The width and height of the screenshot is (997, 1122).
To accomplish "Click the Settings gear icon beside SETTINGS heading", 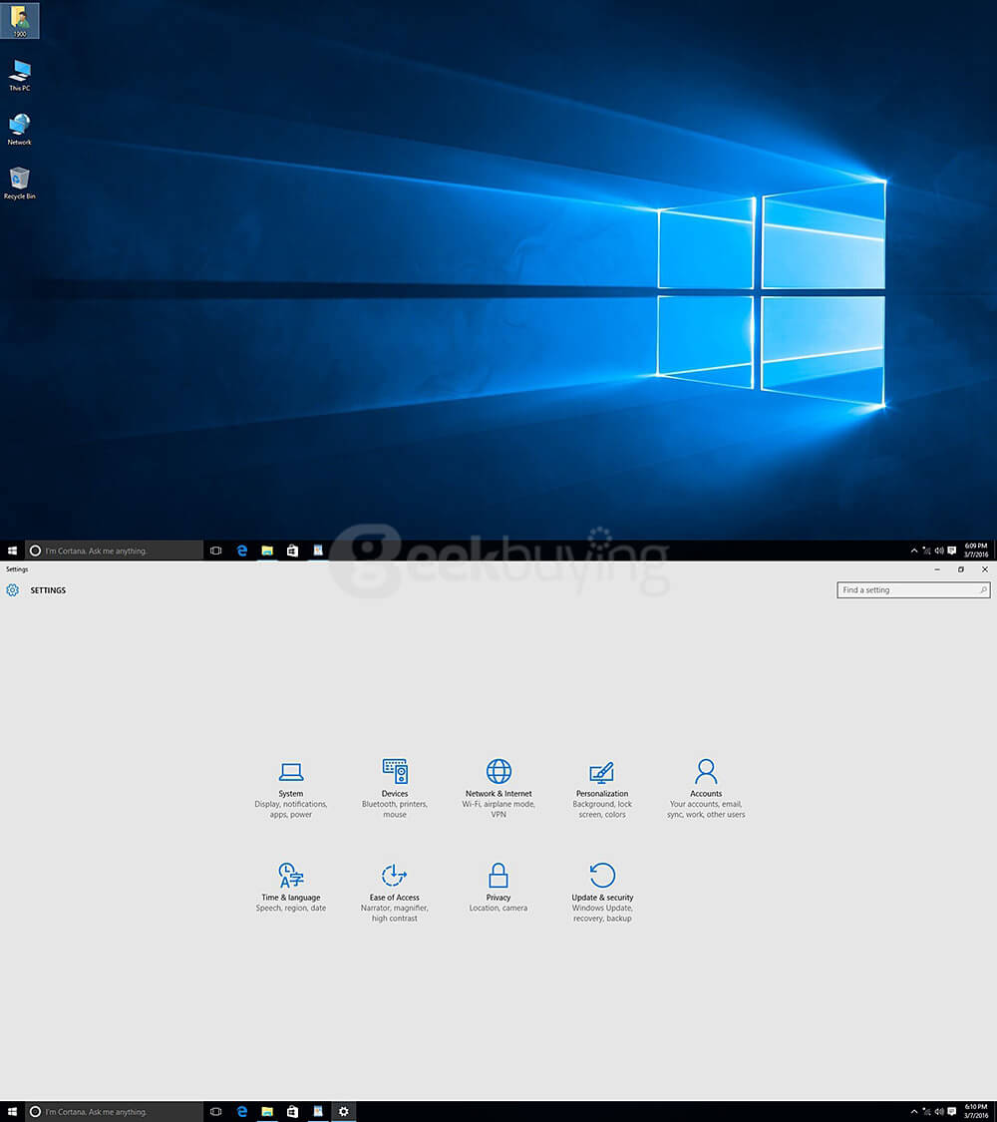I will (12, 590).
